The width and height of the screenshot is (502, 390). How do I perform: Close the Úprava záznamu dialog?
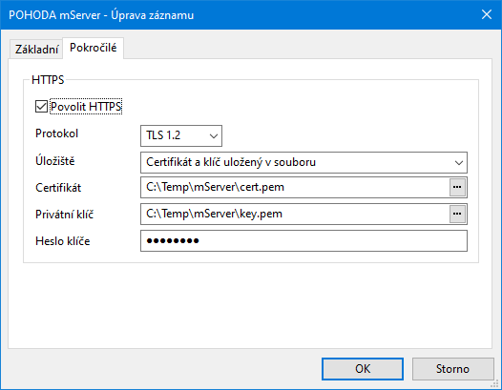click(487, 14)
